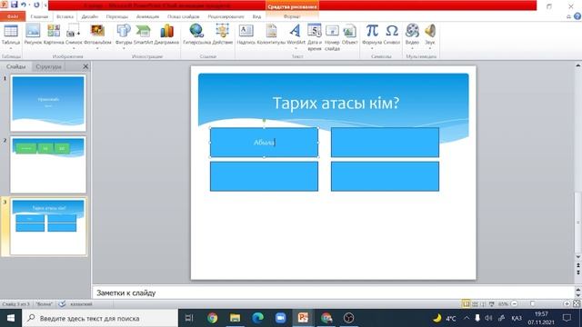Screen dimensions: 582x327
Task: Click the zoom slider handle
Action: pyautogui.click(x=532, y=304)
